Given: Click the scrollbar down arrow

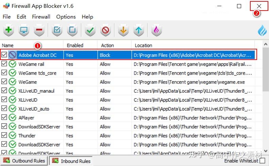Looking at the screenshot, I should (266, 151).
